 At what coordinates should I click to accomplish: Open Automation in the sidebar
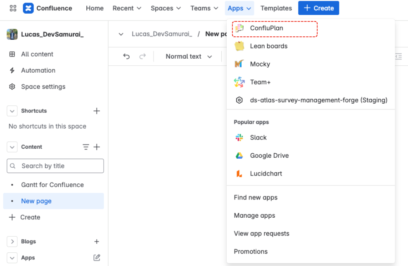point(54,70)
